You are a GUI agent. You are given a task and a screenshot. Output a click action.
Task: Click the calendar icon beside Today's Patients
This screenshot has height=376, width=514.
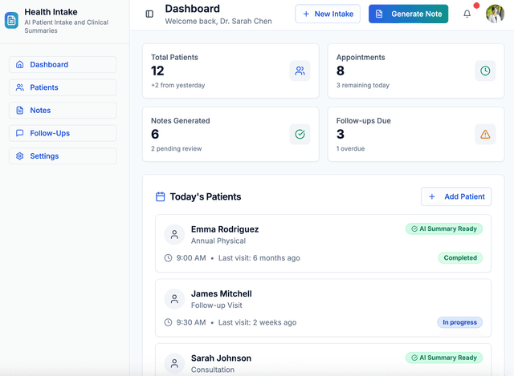click(160, 196)
